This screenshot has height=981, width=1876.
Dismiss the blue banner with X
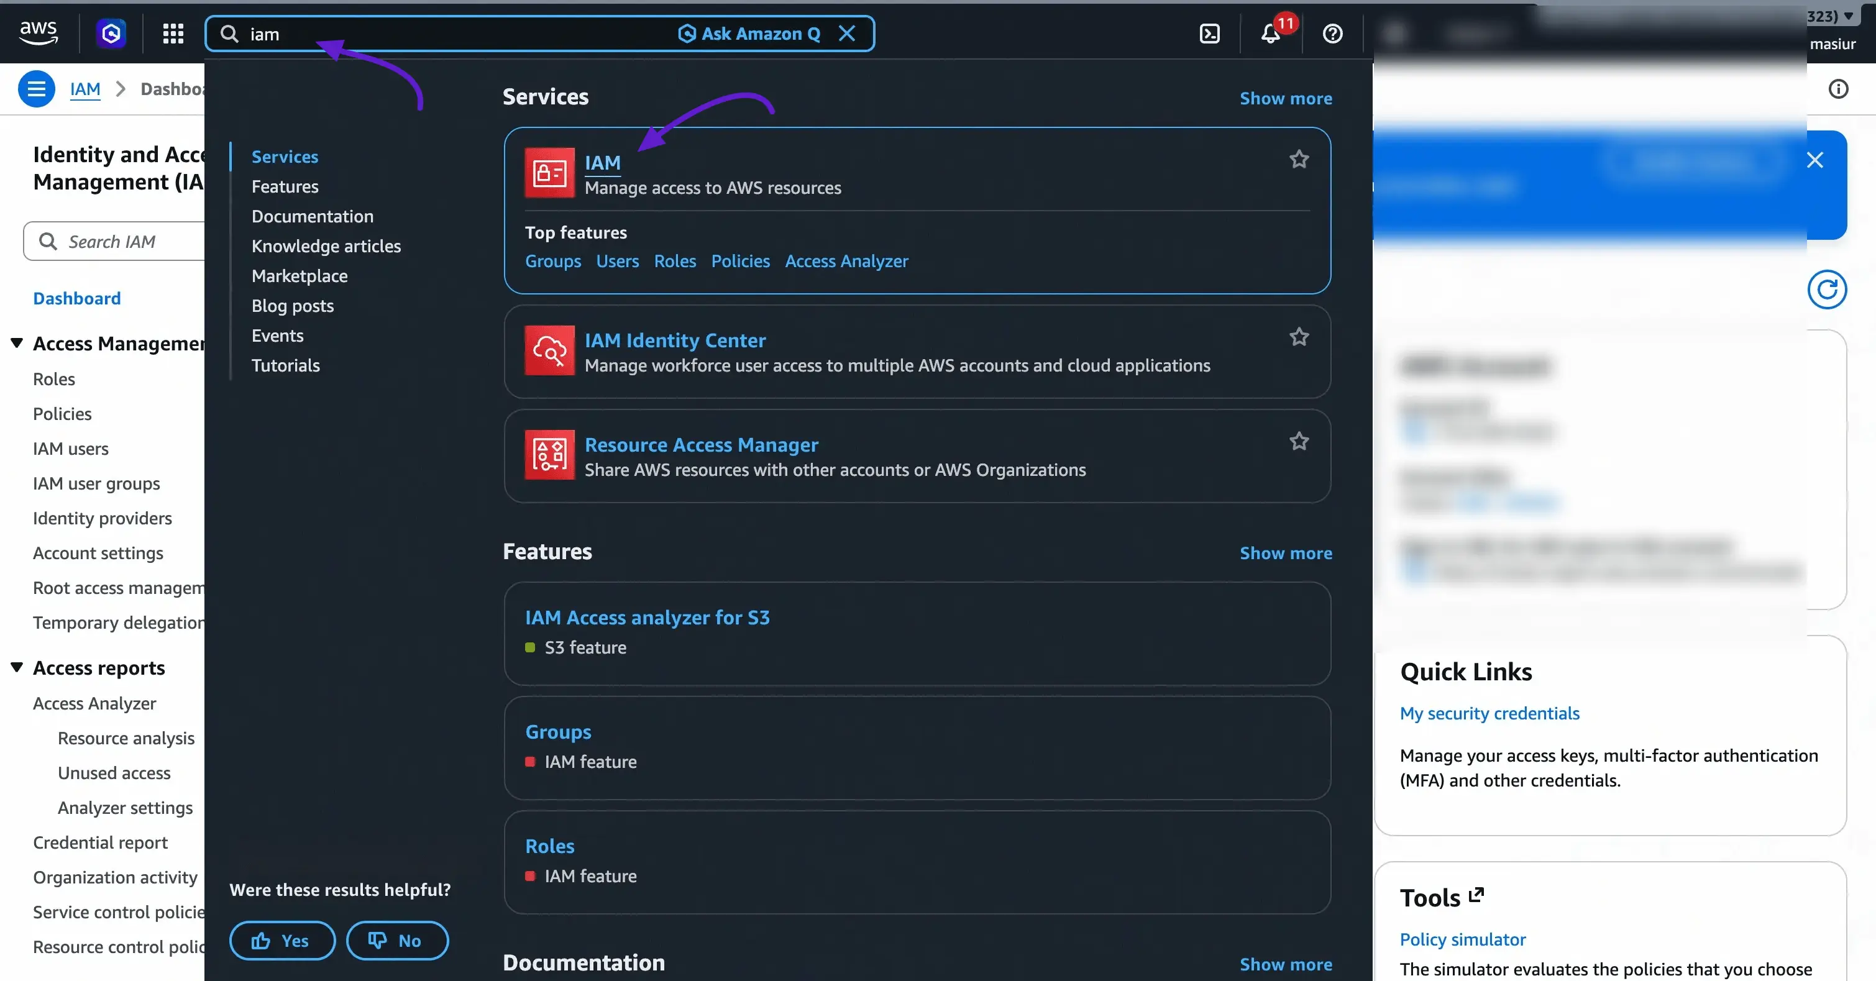[1814, 160]
